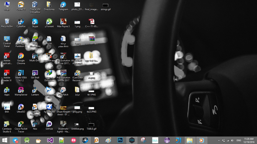Open volume control in system tray
The image size is (257, 144).
(x=232, y=140)
